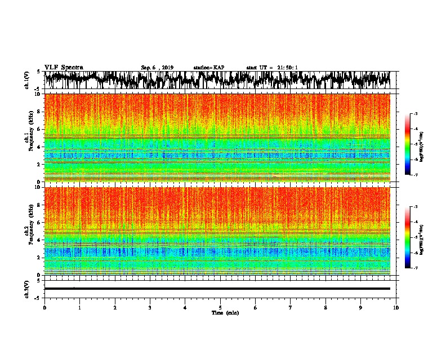This screenshot has width=446, height=345.
Task: Click the "-7" tick on ch.2 colorbar
Action: coord(415,268)
